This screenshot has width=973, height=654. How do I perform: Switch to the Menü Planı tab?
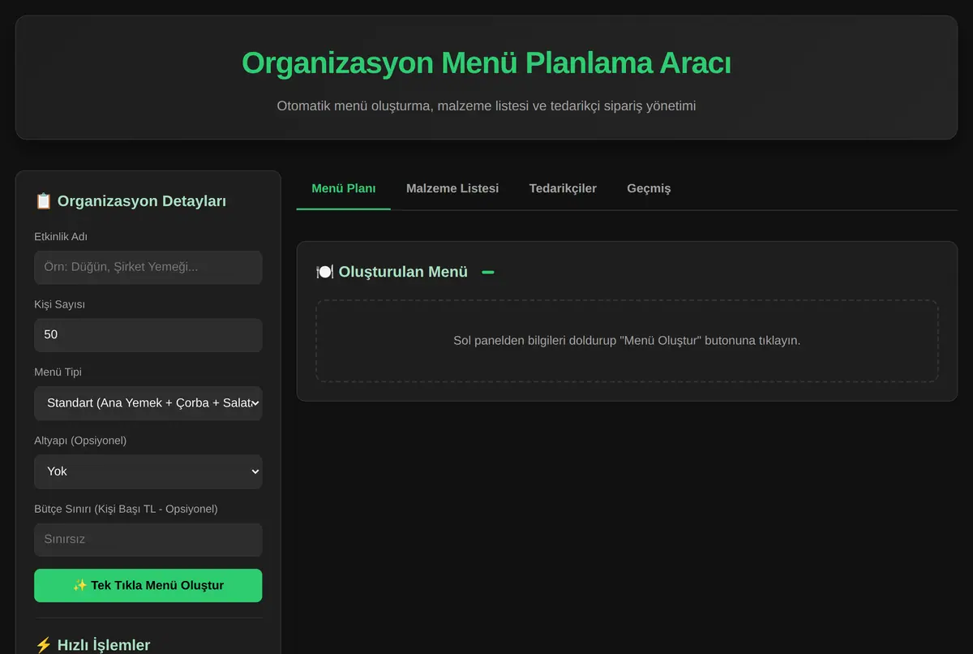coord(344,188)
